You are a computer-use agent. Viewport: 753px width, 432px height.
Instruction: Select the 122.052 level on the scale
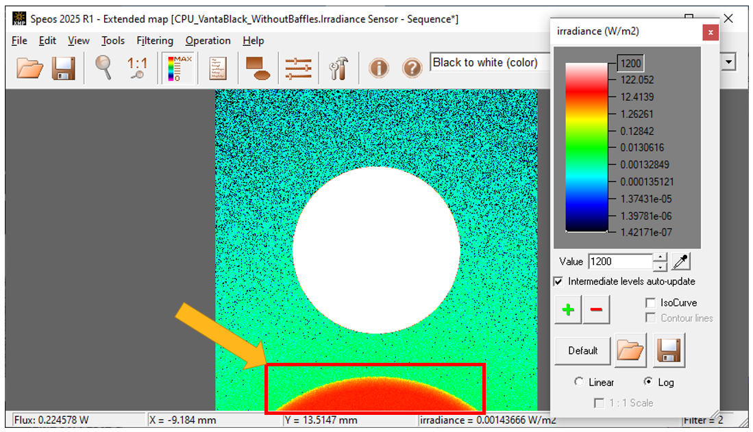click(x=637, y=80)
